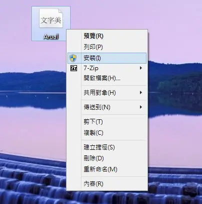Screen dimensions: 202x204
Task: Open the 共用對象(H) menu item
Action: click(107, 93)
